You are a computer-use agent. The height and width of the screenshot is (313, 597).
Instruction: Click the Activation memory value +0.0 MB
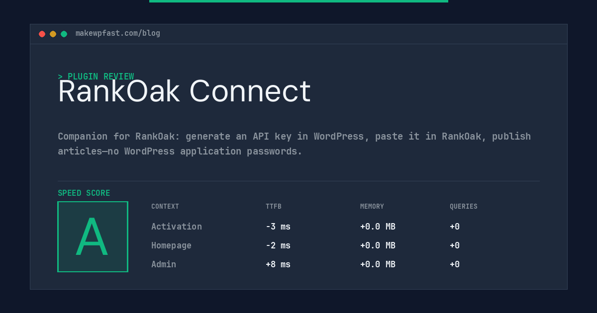[378, 227]
